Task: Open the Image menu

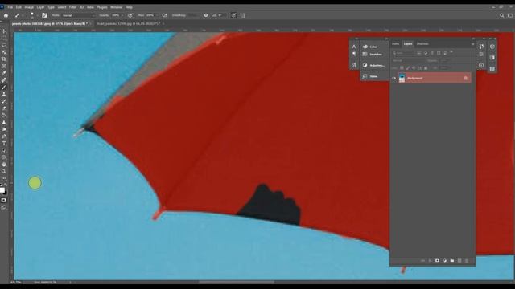Action: (x=29, y=7)
